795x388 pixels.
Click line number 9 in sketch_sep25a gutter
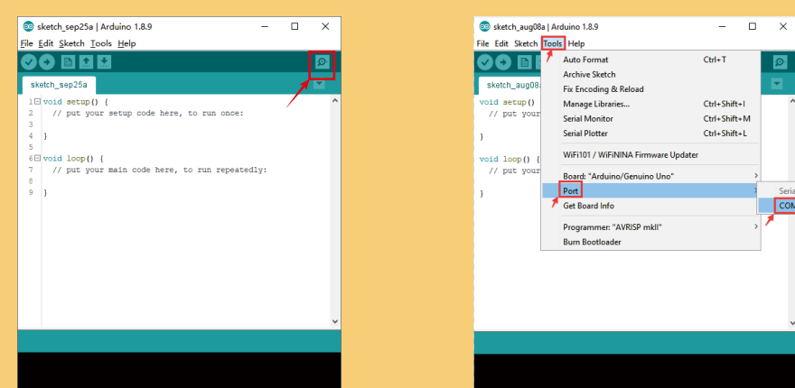(31, 193)
